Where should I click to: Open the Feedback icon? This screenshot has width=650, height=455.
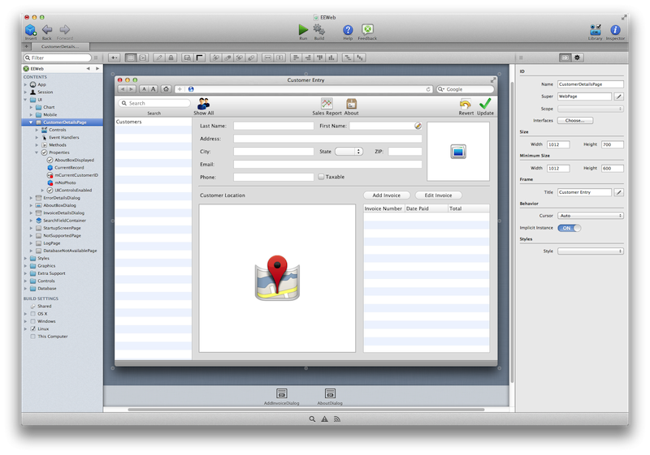click(367, 29)
